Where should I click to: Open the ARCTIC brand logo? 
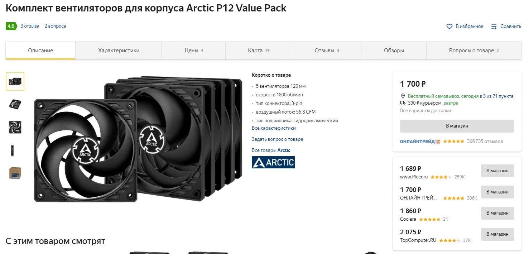pyautogui.click(x=273, y=162)
